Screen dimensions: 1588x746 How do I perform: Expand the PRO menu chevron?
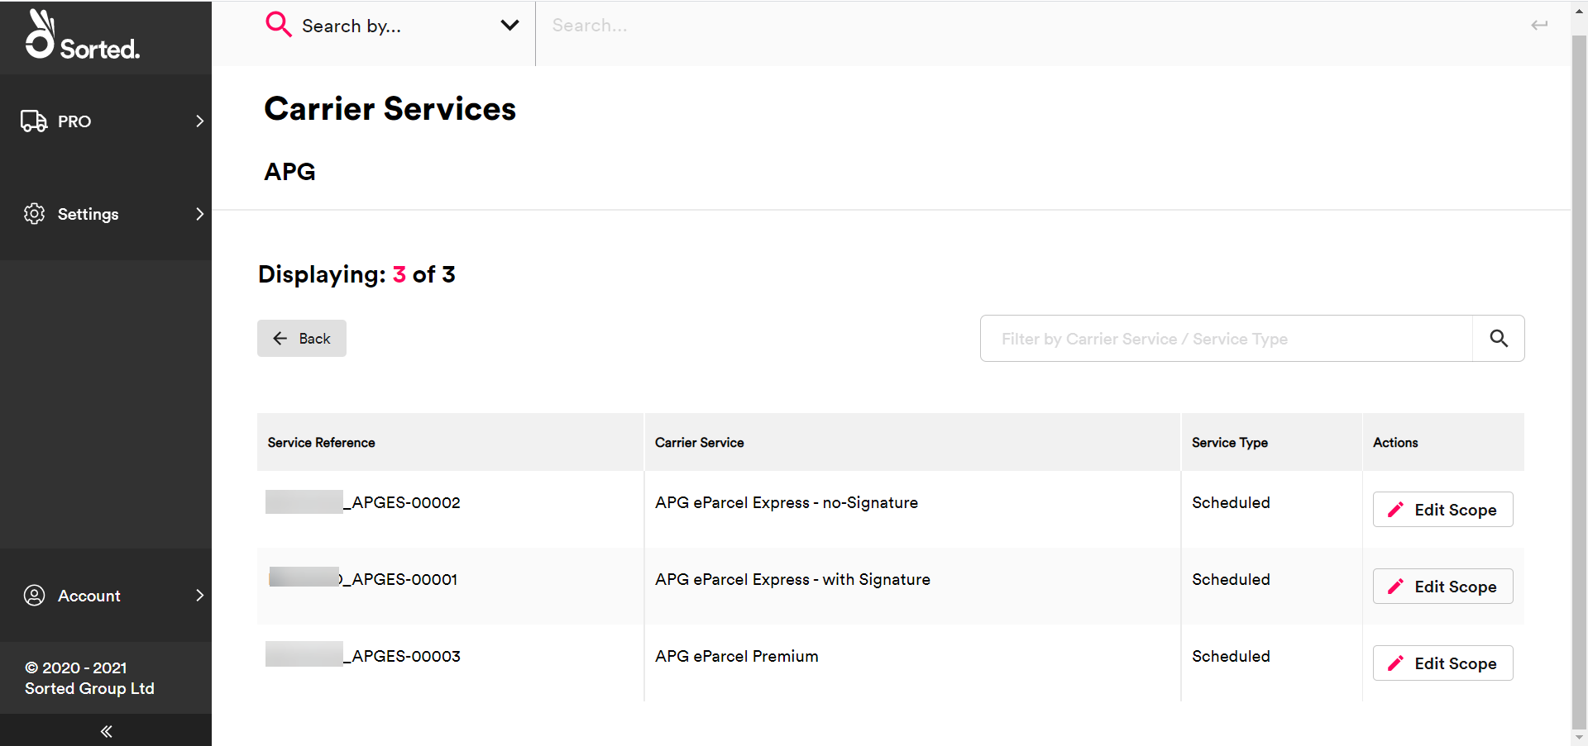(199, 121)
